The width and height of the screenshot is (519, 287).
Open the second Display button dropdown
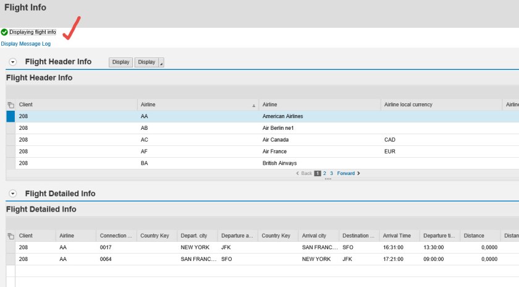click(x=161, y=62)
